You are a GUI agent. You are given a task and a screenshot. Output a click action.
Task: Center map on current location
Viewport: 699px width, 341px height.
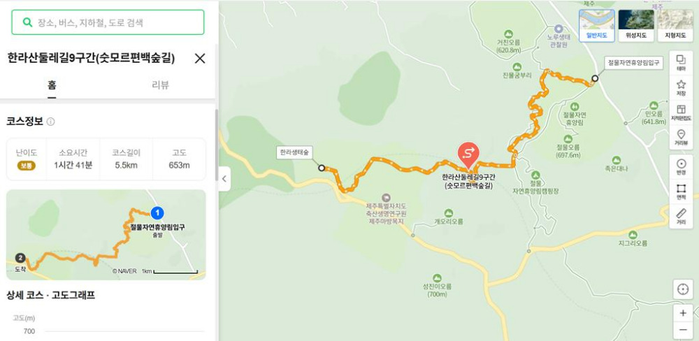682,289
